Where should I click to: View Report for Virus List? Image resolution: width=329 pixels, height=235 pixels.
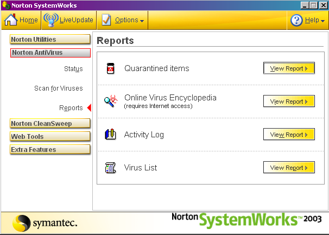coord(289,168)
